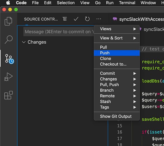Click the refresh icon in Source Control
The image size is (164, 146).
coord(87,19)
